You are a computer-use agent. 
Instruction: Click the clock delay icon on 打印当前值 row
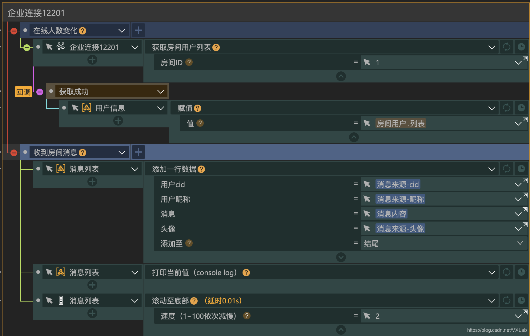(521, 272)
